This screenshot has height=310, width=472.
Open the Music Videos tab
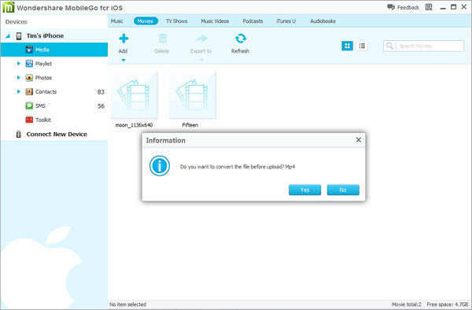[x=215, y=21]
